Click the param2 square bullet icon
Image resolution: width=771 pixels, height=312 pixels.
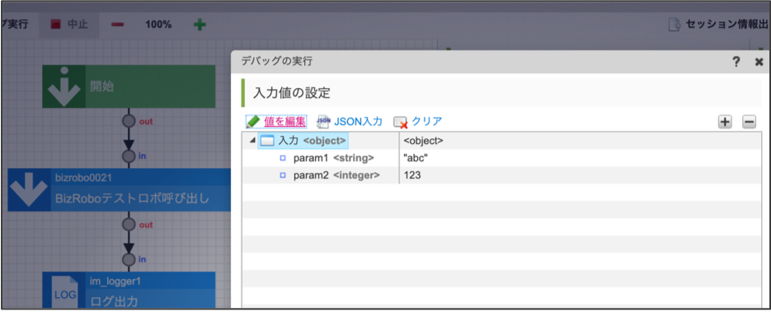pos(283,175)
